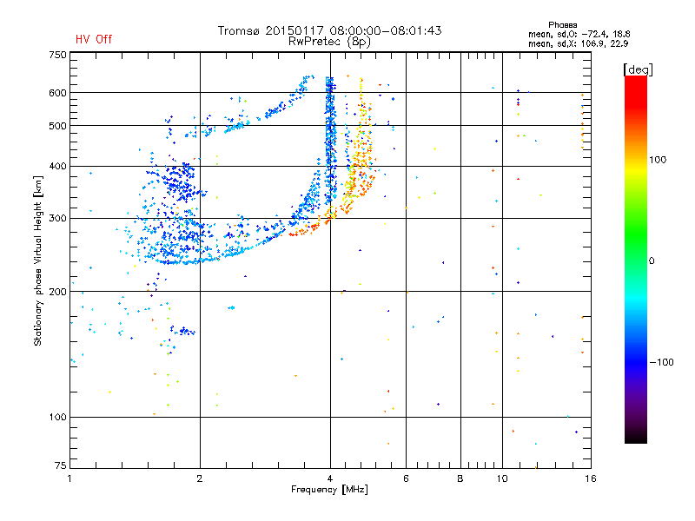Click the red 'HV Off' label
This screenshot has width=695, height=521.
tap(94, 39)
